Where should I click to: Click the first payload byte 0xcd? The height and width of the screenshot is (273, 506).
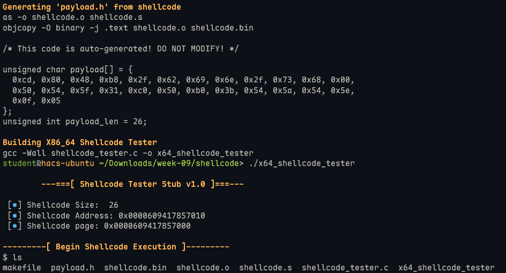pyautogui.click(x=22, y=80)
